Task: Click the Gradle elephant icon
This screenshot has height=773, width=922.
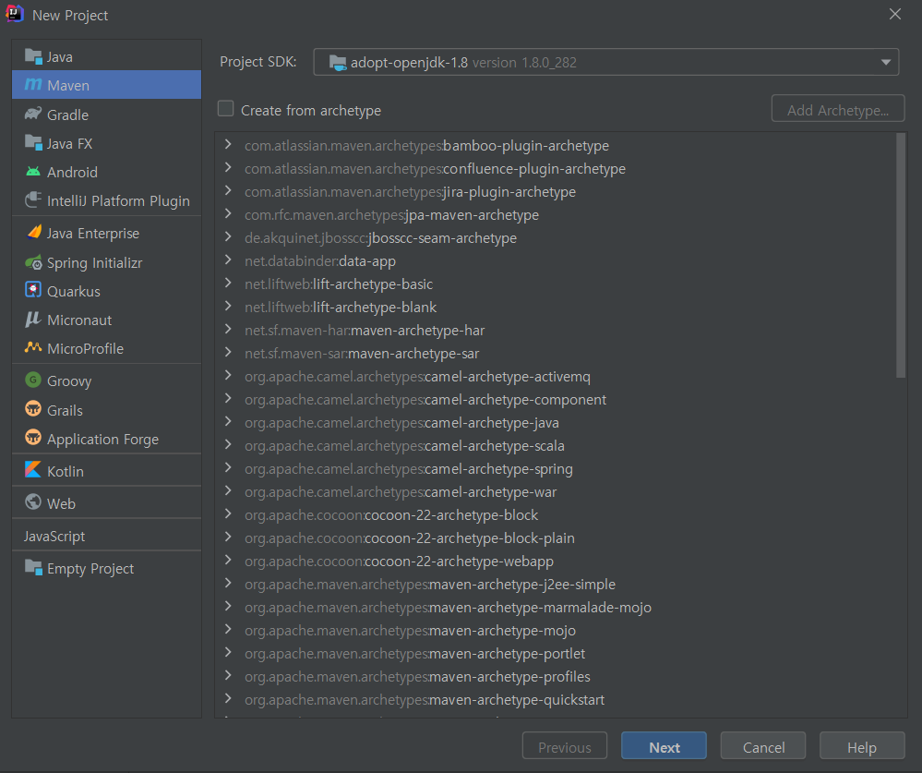Action: coord(33,115)
